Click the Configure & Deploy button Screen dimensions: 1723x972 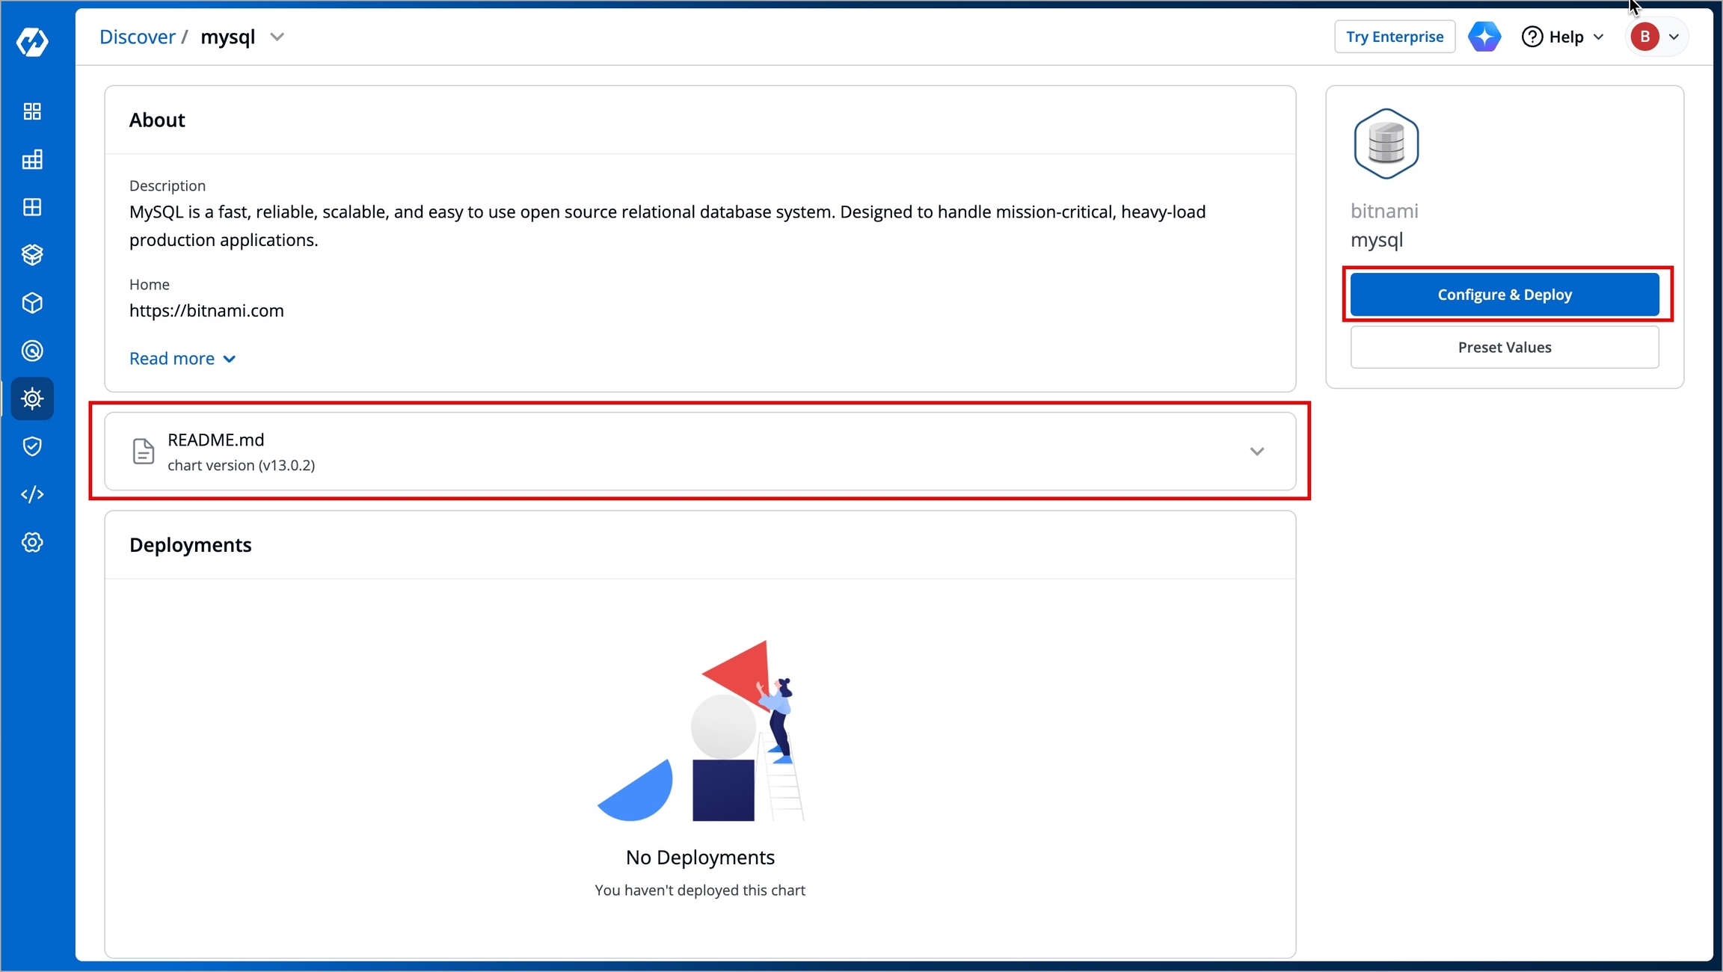click(1504, 295)
